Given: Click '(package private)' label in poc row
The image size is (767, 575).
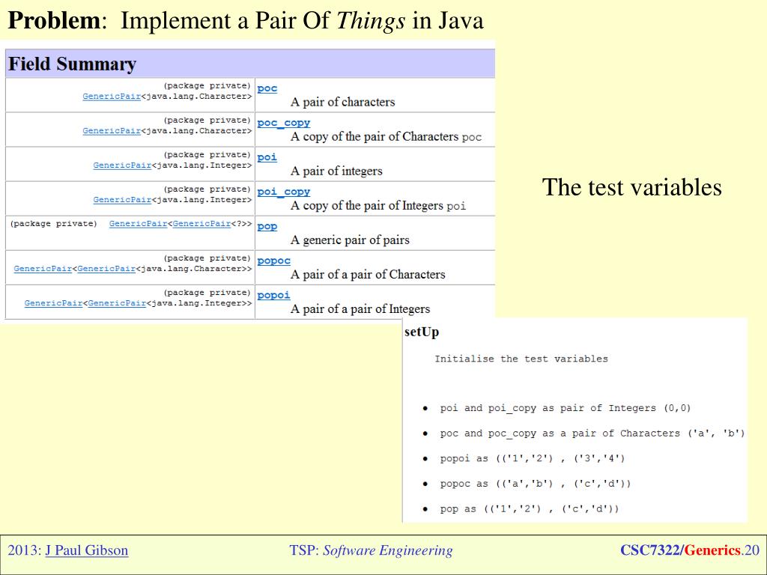Looking at the screenshot, I should (x=207, y=86).
